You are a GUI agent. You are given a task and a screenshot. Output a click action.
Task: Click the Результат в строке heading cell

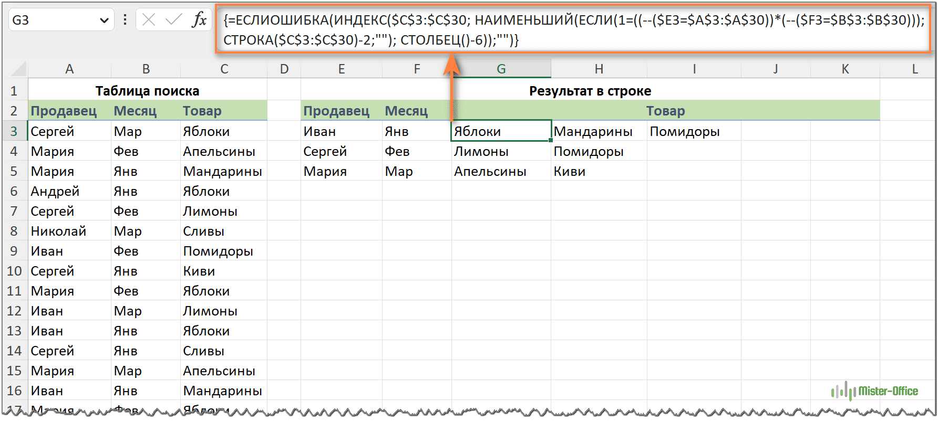pyautogui.click(x=590, y=91)
